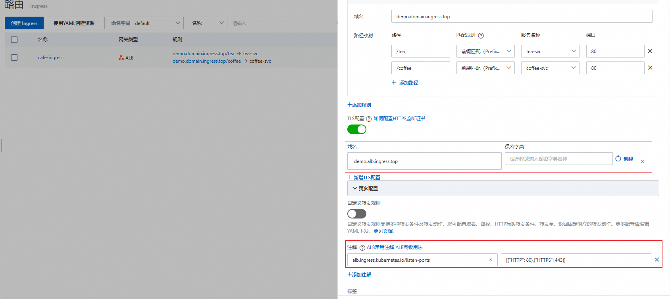This screenshot has width=670, height=299.
Task: Click the ALB gateway type icon
Action: click(x=121, y=57)
